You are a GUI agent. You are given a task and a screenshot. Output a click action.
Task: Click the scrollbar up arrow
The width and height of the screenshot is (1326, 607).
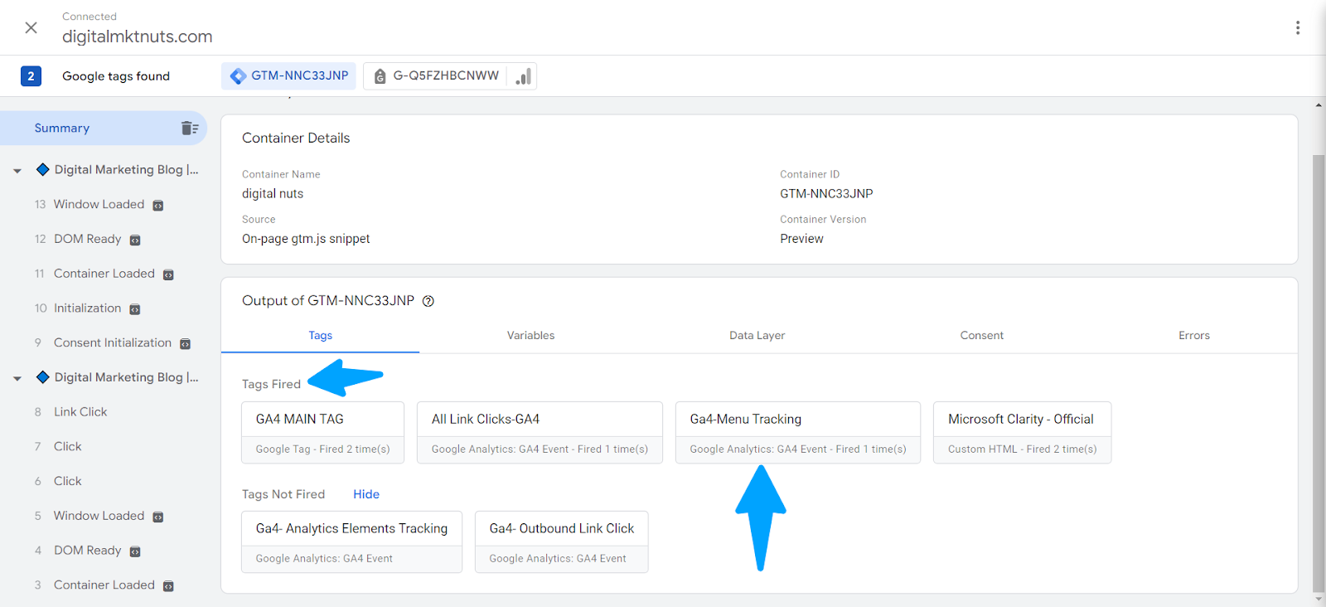coord(1319,105)
